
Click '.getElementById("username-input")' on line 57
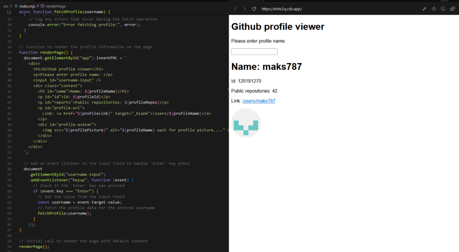tap(67, 175)
